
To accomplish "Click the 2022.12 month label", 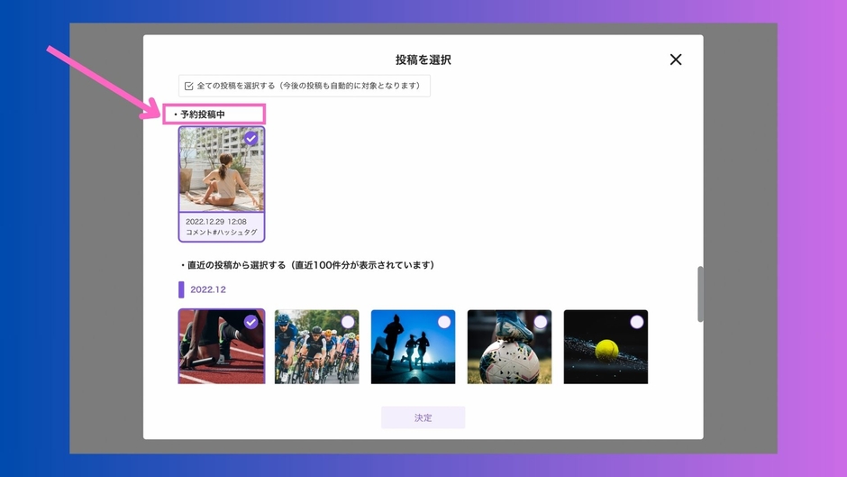I will (208, 289).
